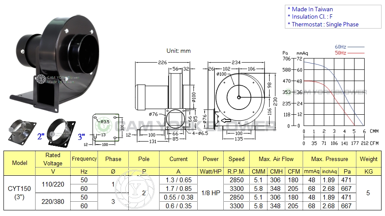Image resolution: width=385 pixels, height=216 pixels.
Task: Click the 'Model' column header
Action: click(x=20, y=163)
